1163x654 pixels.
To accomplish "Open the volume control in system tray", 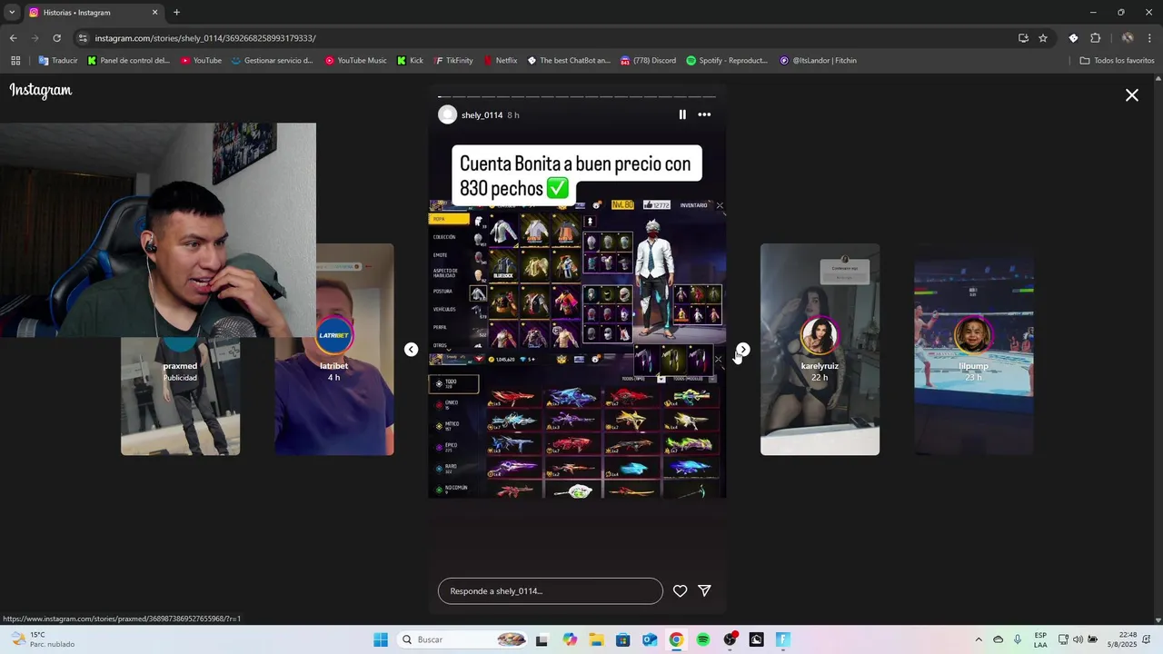I will tap(1079, 639).
